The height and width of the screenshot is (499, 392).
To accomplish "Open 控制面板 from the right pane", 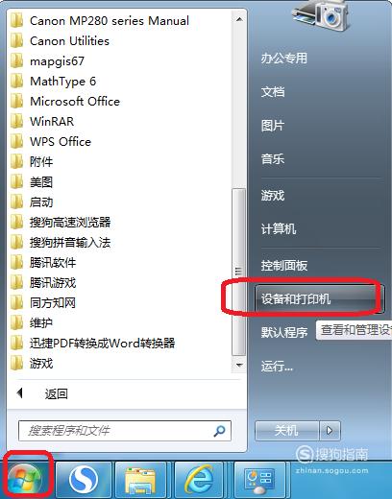I will point(284,265).
